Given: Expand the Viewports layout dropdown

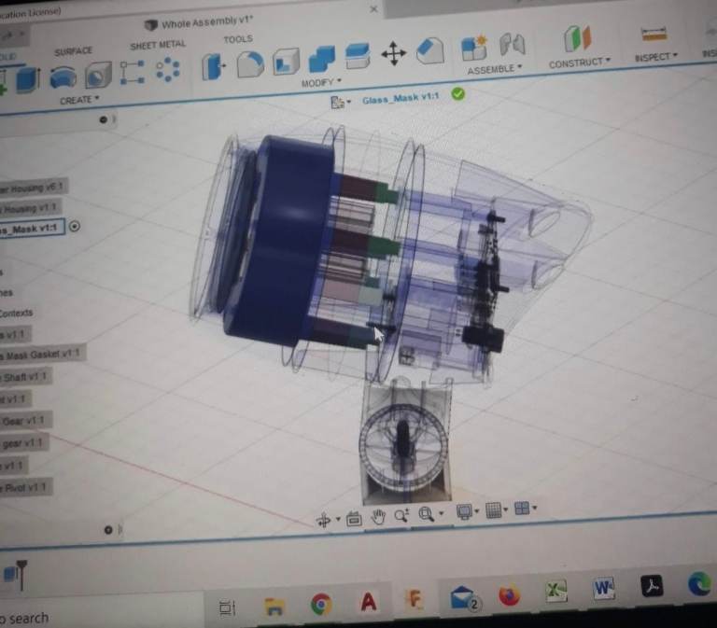Looking at the screenshot, I should pos(525,509).
